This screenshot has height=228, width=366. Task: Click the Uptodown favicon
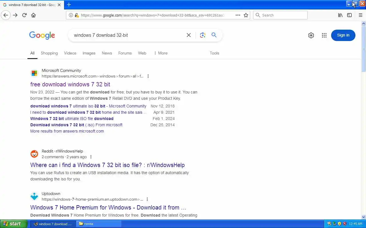34,196
